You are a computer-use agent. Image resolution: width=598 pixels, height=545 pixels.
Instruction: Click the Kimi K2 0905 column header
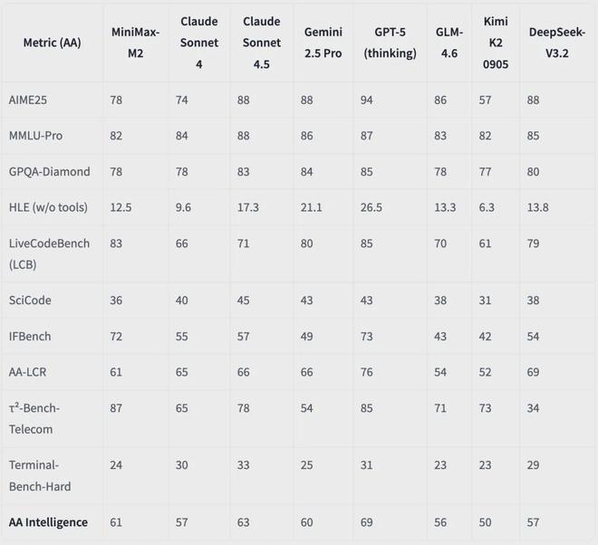click(x=496, y=43)
